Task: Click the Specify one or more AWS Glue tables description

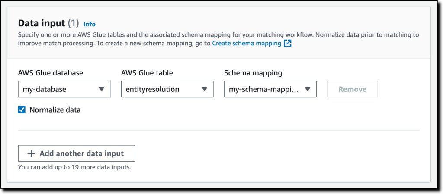Action: [218, 39]
